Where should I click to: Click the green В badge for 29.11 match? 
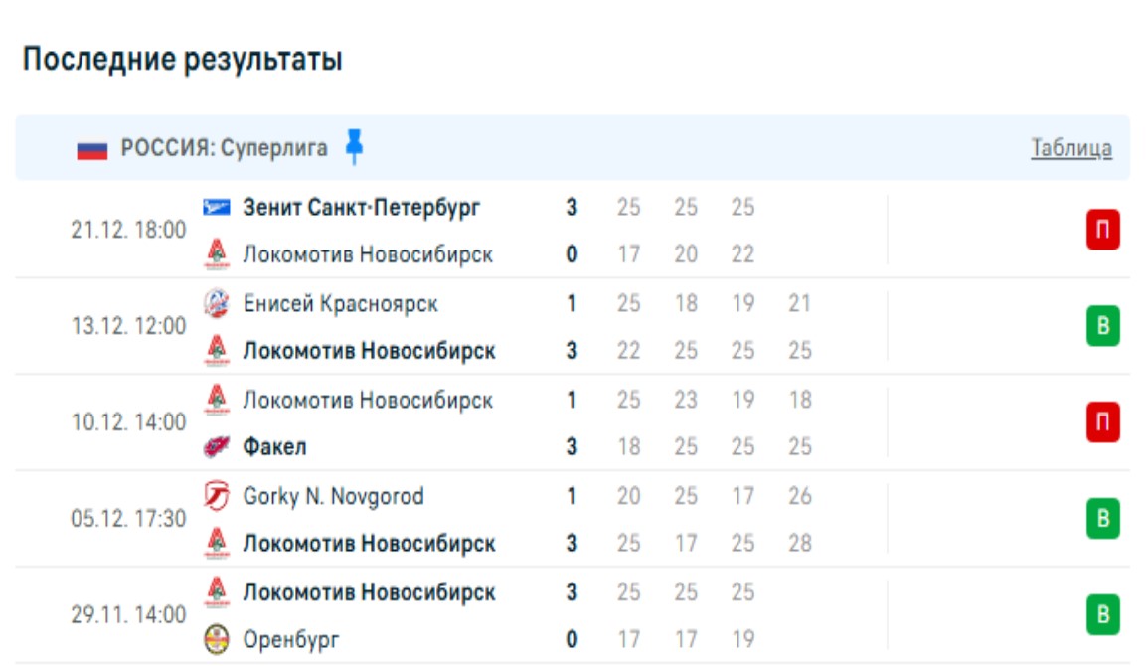1102,615
